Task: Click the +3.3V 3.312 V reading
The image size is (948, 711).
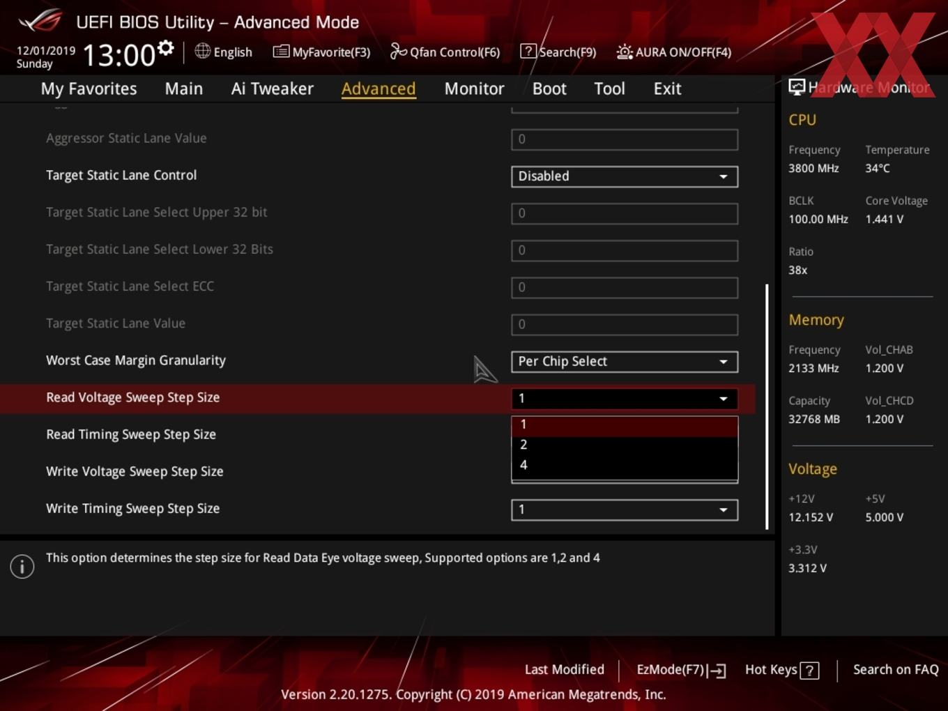Action: click(808, 568)
